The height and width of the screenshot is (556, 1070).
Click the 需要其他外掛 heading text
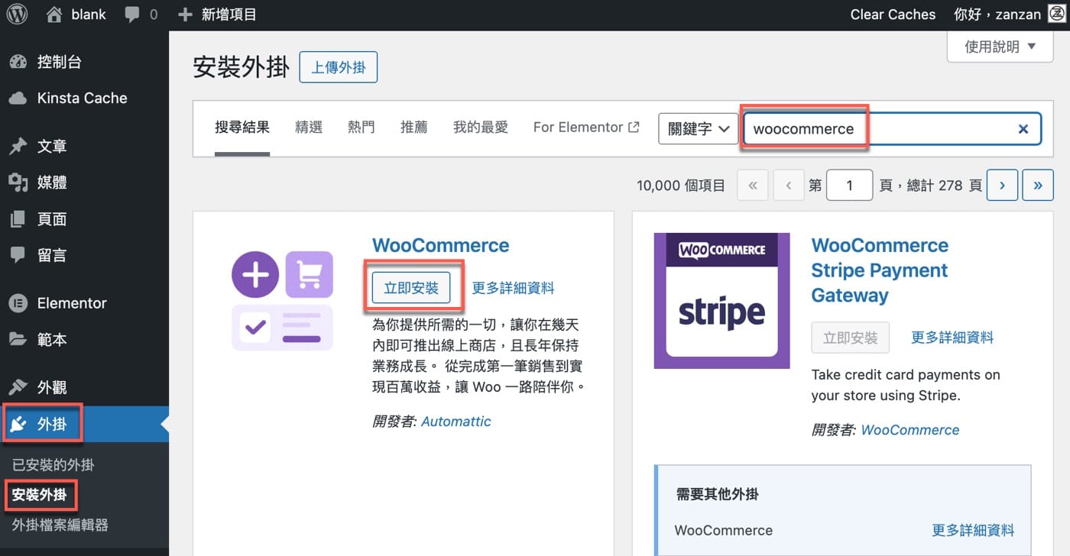pyautogui.click(x=718, y=495)
